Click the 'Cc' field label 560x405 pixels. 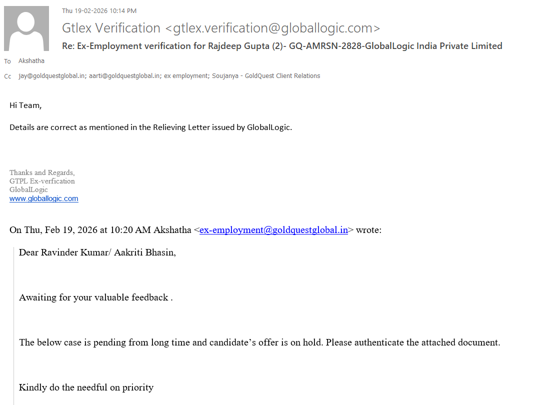(7, 76)
